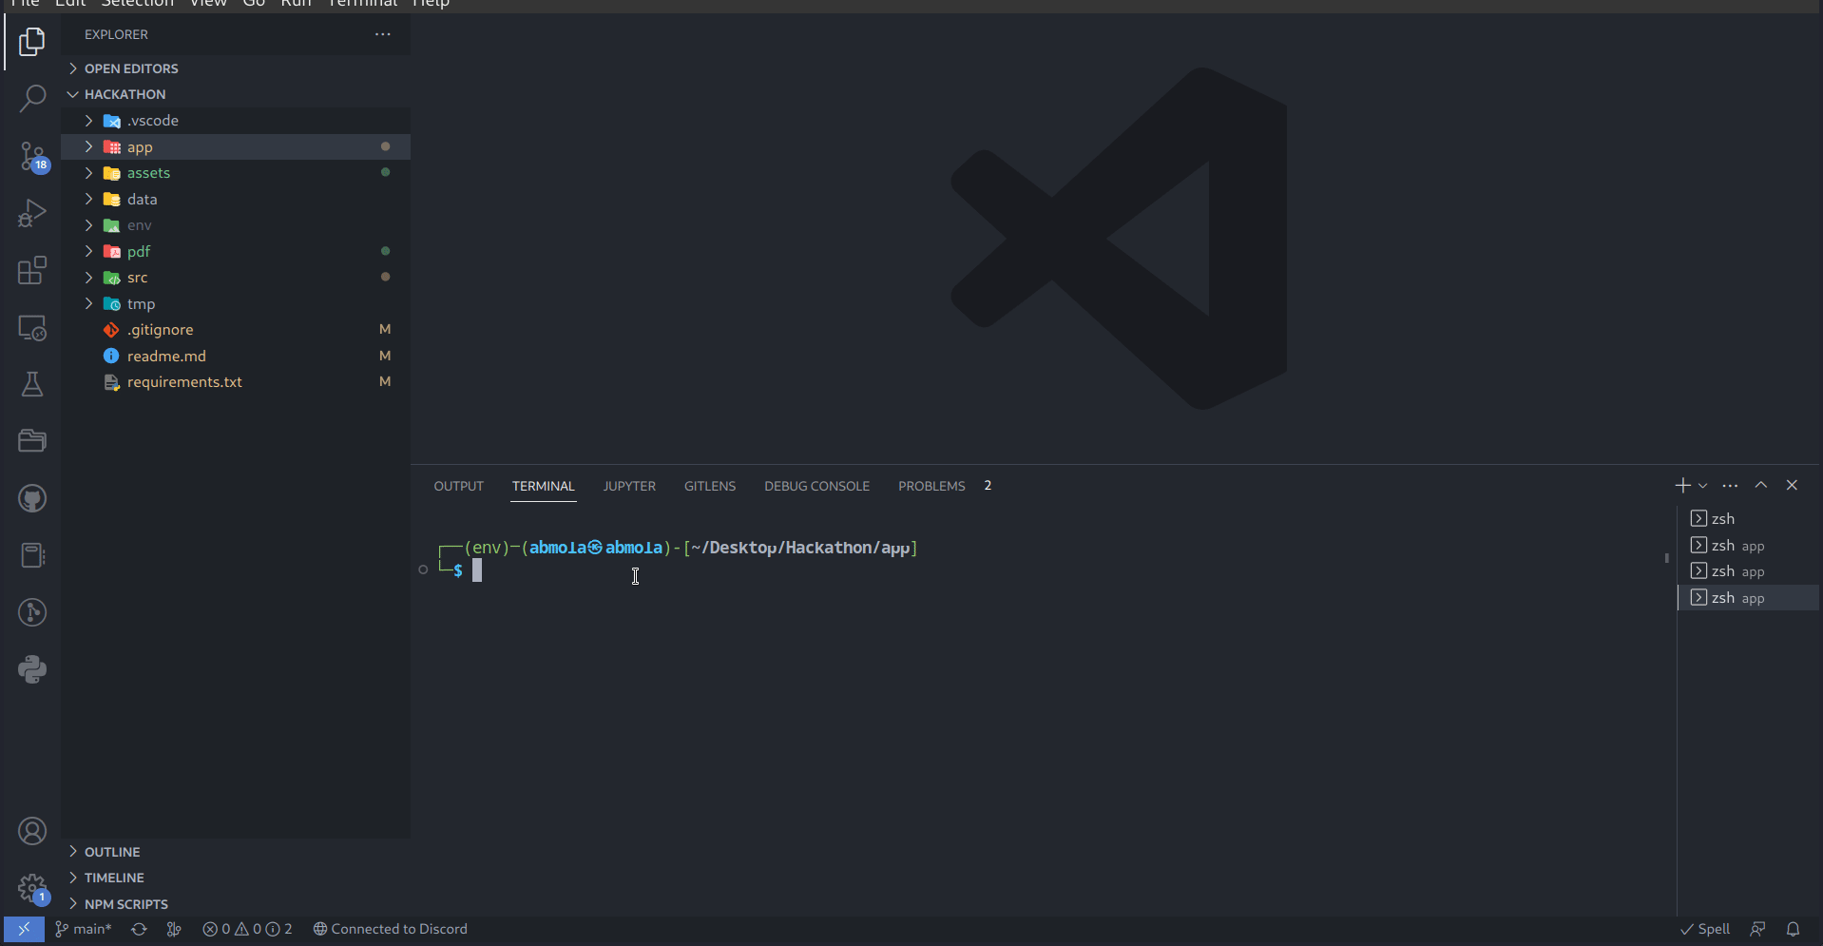This screenshot has width=1823, height=946.
Task: Open Run and Debug view
Action: pyautogui.click(x=32, y=213)
